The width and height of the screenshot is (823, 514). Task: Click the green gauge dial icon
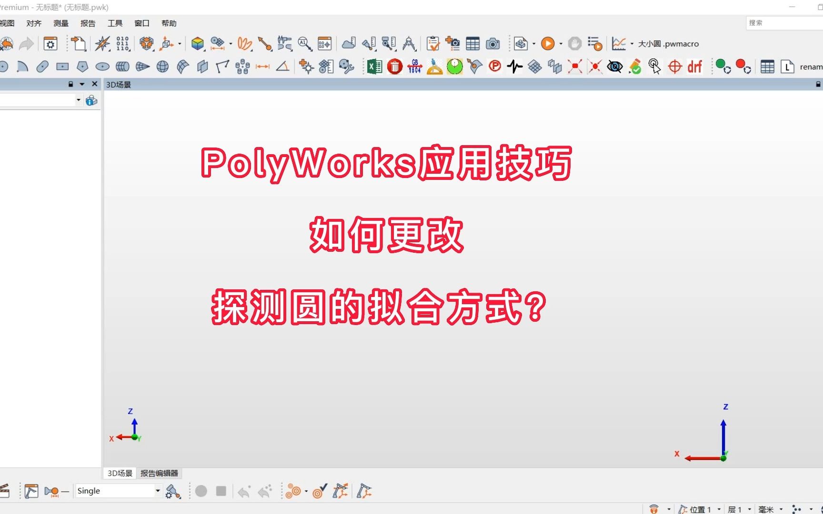[455, 67]
